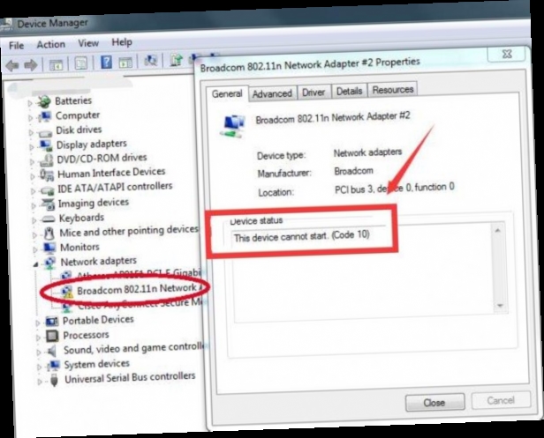Select the General tab
The image size is (544, 438).
(x=227, y=93)
